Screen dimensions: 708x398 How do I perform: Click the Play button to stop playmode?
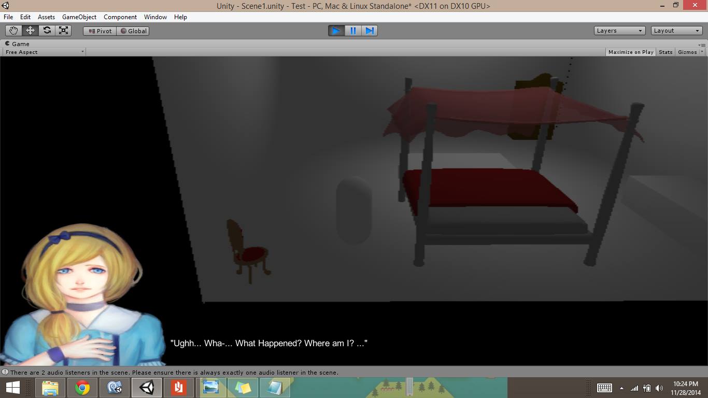point(336,31)
